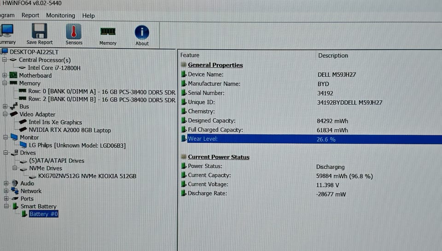Select the Device Name row
The image size is (442, 251).
coord(311,74)
